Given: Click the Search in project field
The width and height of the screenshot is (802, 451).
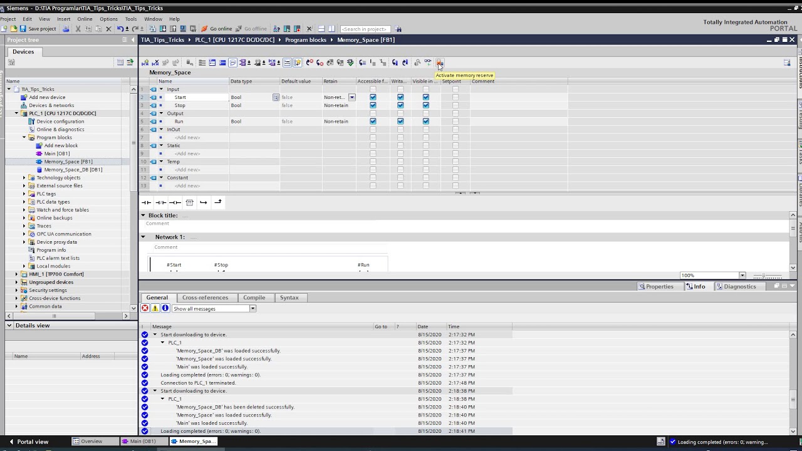Looking at the screenshot, I should [365, 29].
